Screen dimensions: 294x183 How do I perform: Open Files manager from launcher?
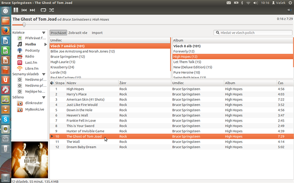[6, 20]
